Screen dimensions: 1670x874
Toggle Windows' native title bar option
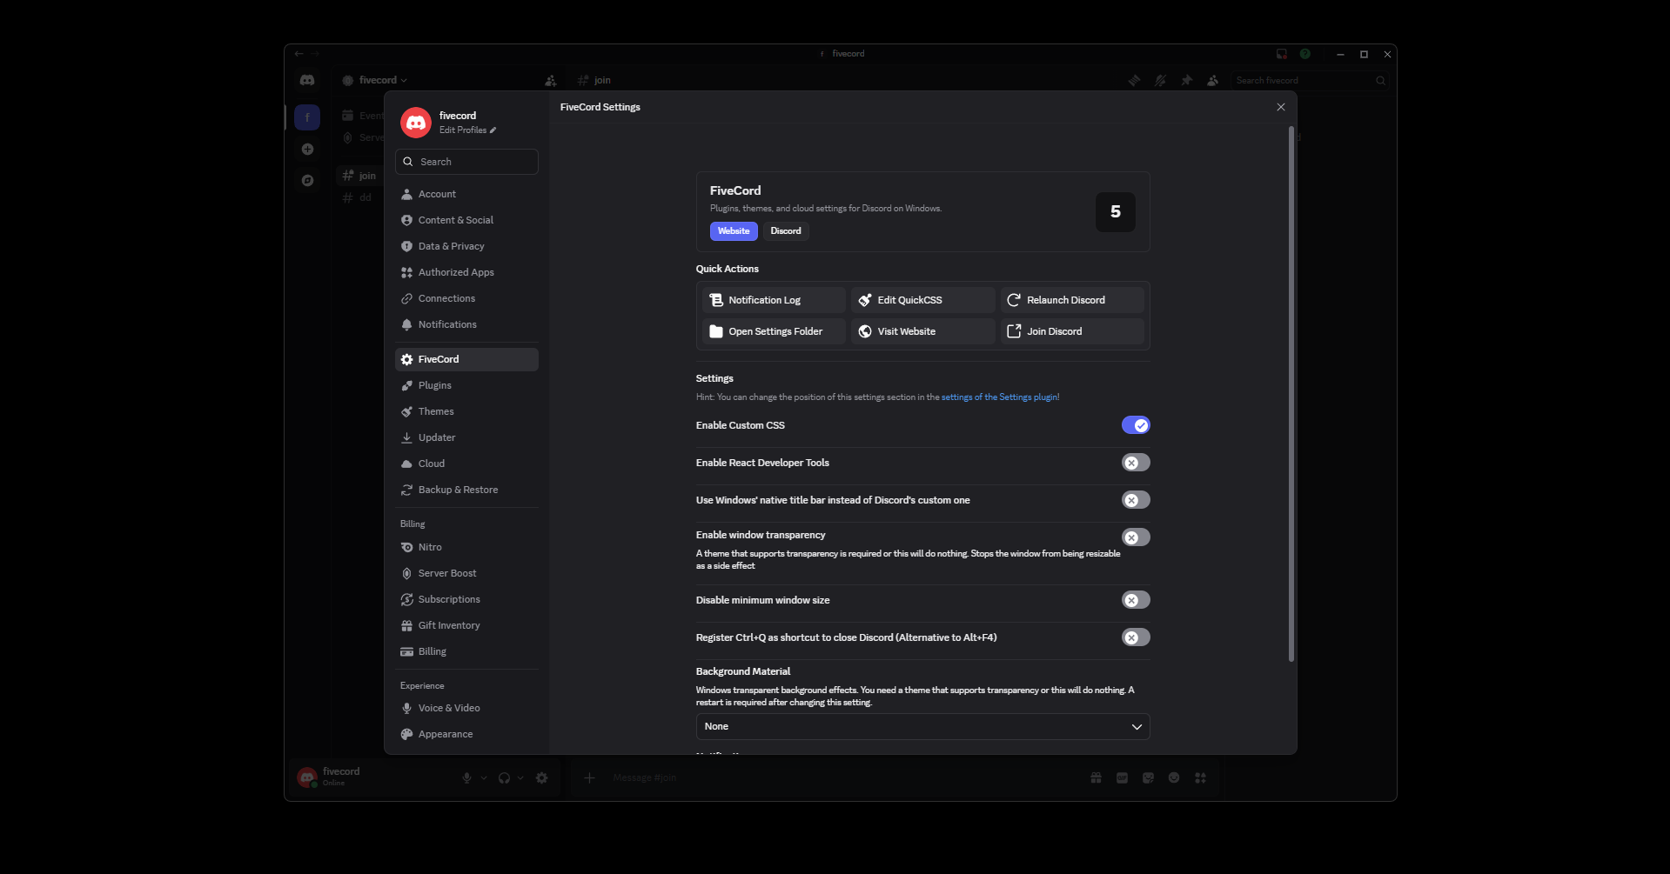pos(1136,500)
